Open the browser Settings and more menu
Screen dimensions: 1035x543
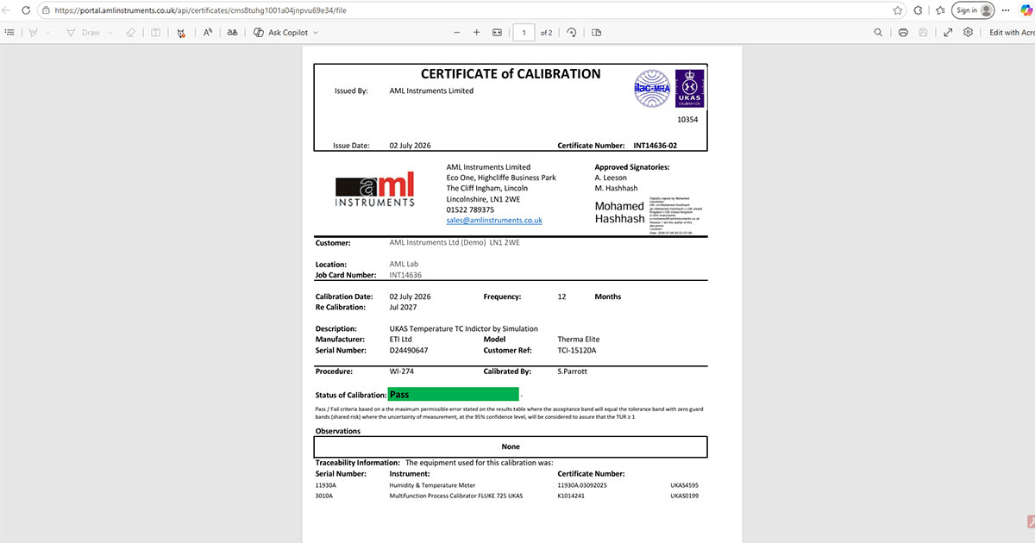click(x=1004, y=10)
